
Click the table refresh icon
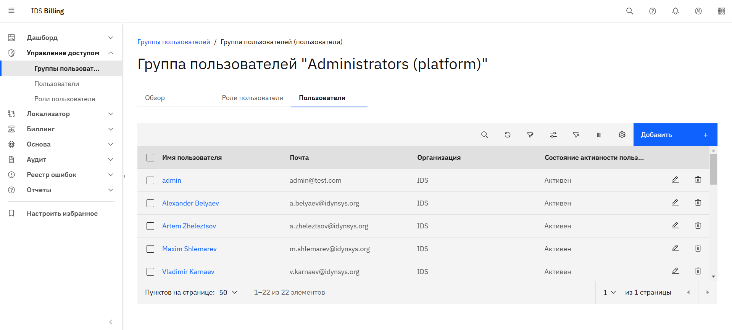click(x=507, y=135)
